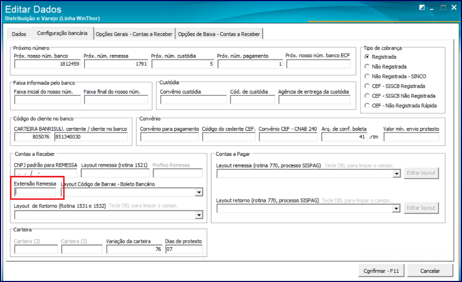Viewport: 462px width, 282px height.
Task: Click the Convênio para pagamento field
Action: 170,137
